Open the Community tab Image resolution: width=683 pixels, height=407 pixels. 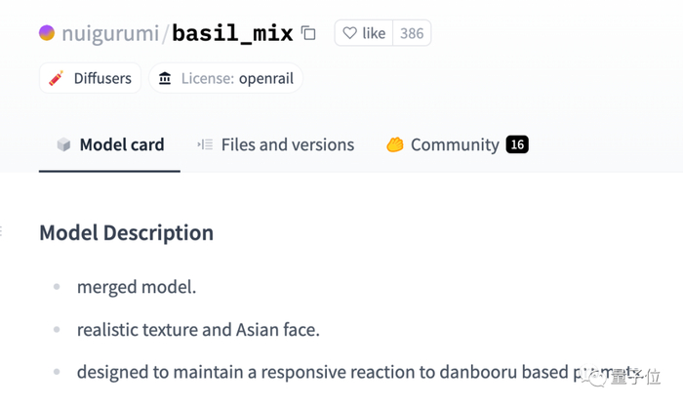[x=454, y=144]
